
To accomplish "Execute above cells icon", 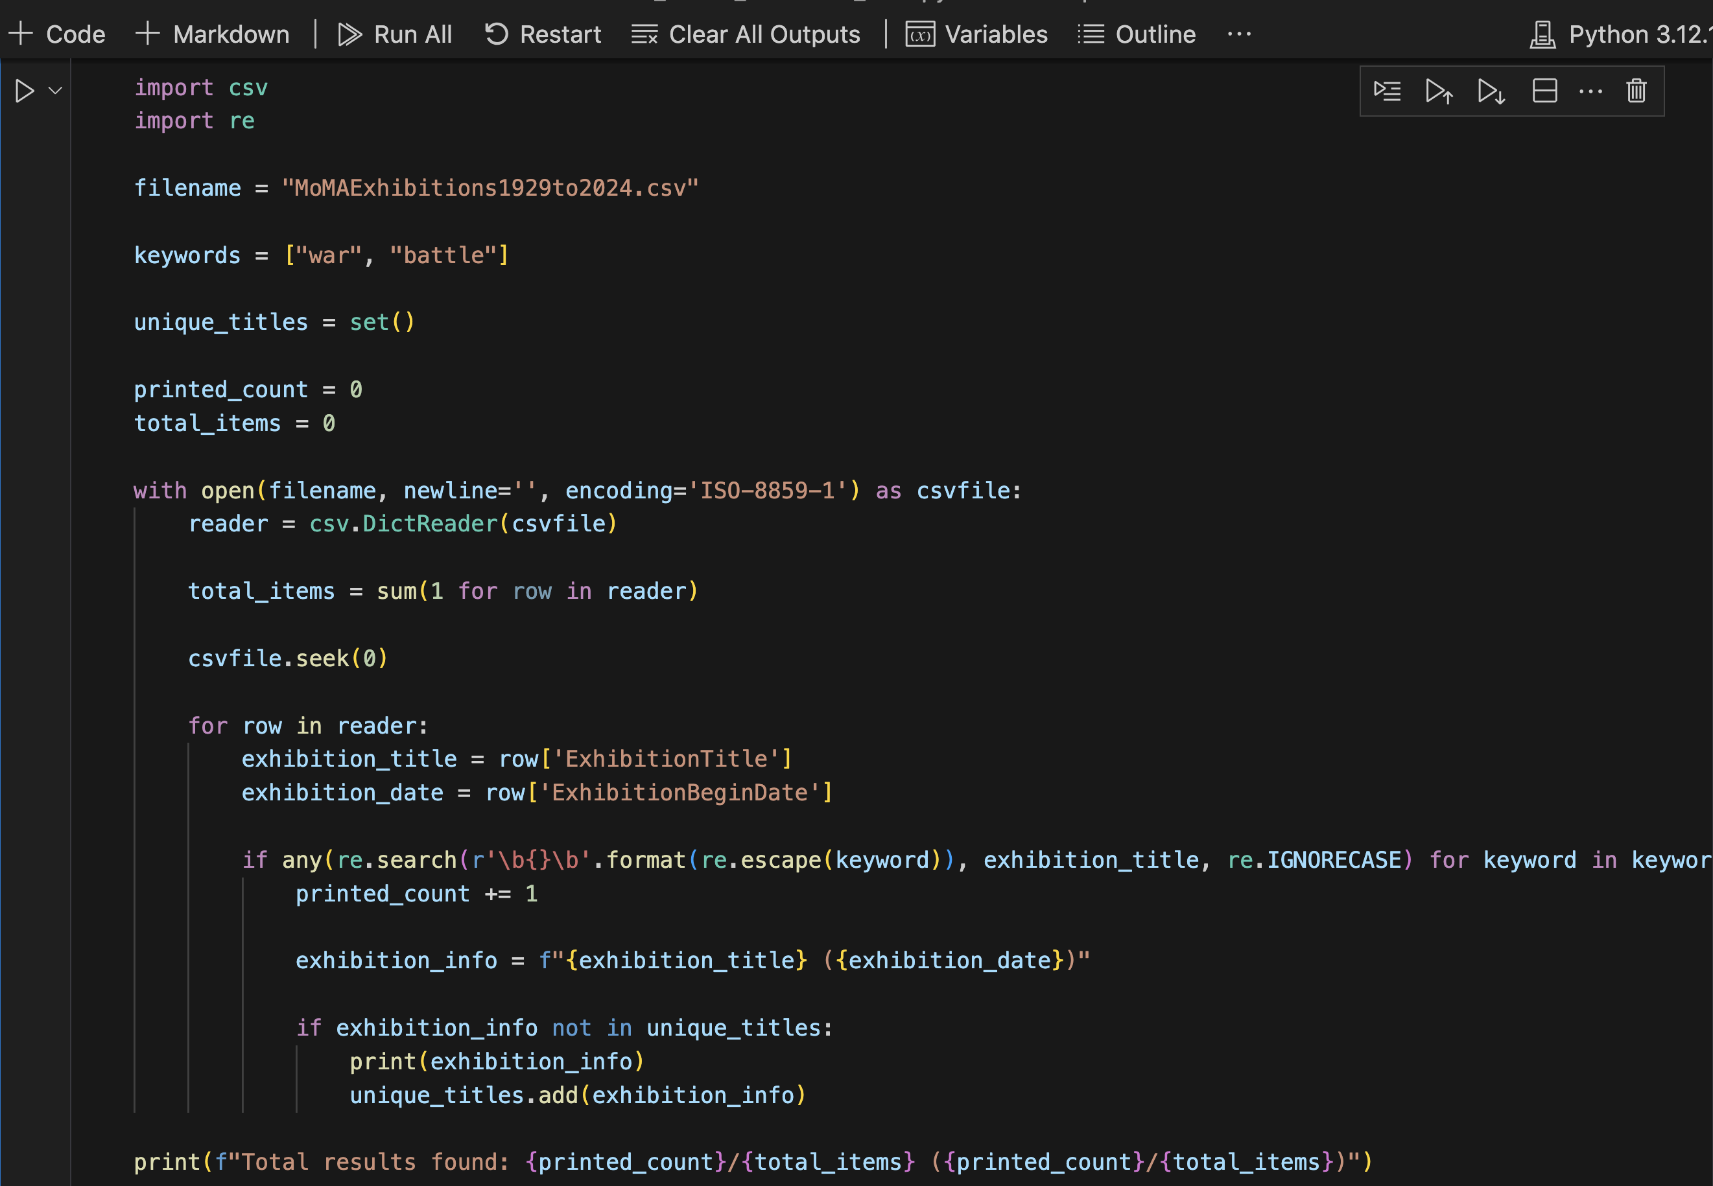I will [x=1439, y=91].
